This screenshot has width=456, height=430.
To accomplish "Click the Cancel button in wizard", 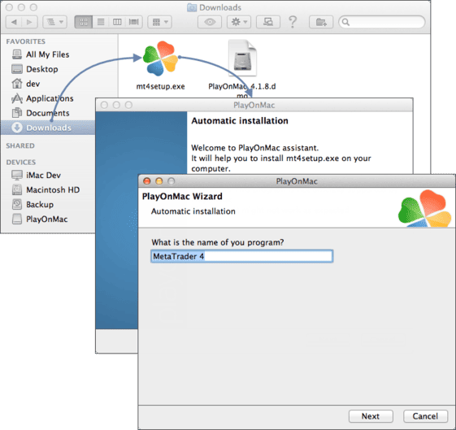I will [x=425, y=416].
